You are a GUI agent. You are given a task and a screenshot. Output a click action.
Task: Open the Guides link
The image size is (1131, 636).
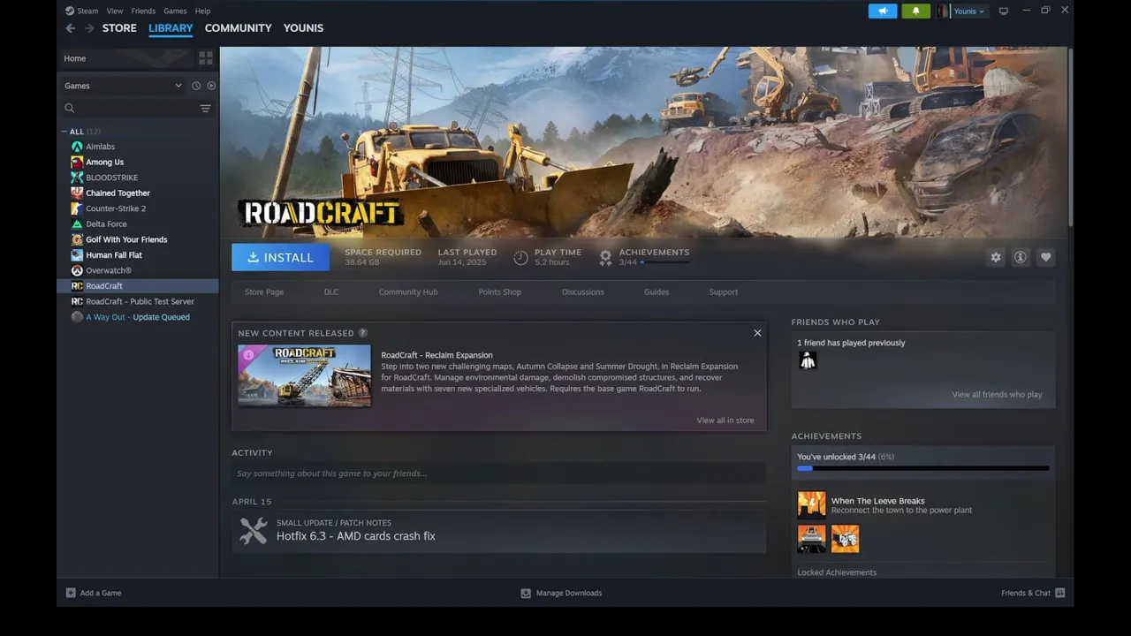(x=657, y=292)
